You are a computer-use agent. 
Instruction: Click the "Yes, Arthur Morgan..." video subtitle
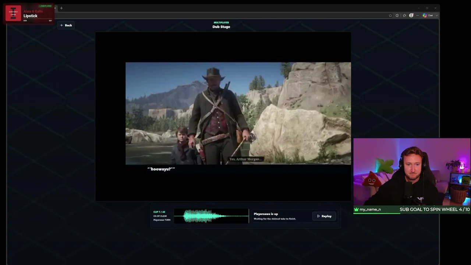[245, 159]
